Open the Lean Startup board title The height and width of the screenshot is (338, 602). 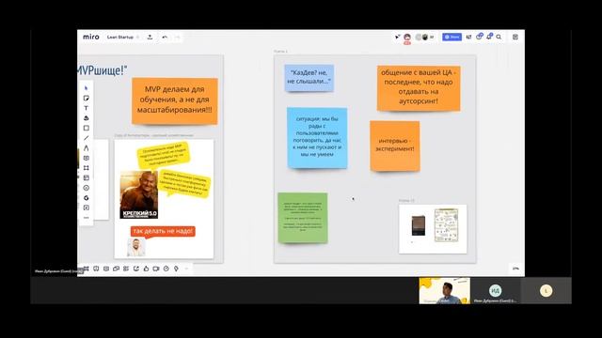[x=120, y=38]
